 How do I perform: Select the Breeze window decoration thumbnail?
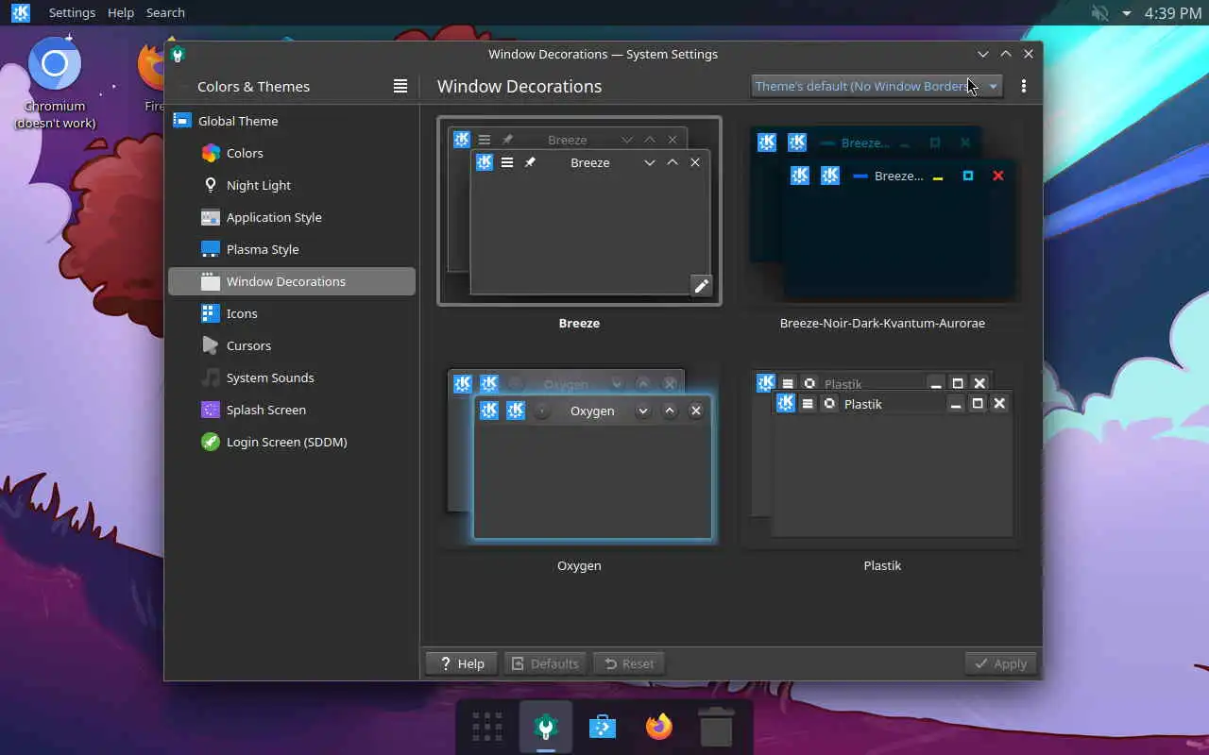[579, 211]
